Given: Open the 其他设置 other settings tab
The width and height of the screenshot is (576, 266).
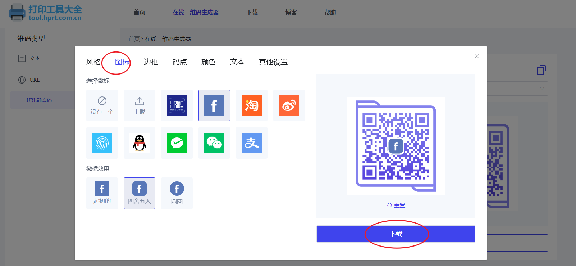Looking at the screenshot, I should click(x=273, y=62).
